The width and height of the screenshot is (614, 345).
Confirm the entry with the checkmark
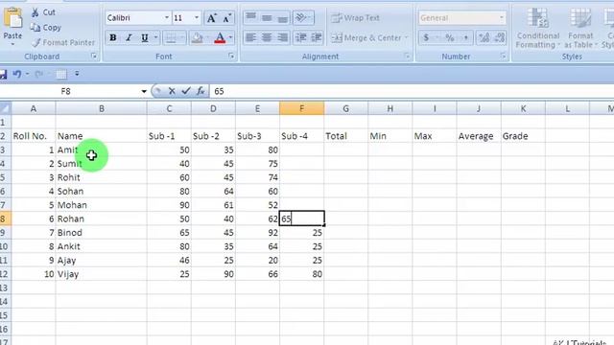[186, 91]
